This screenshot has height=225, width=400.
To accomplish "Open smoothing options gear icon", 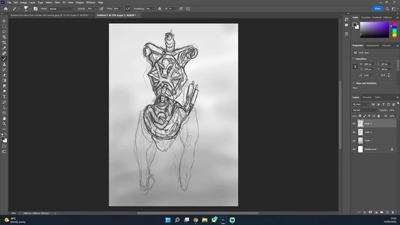I will (x=160, y=9).
